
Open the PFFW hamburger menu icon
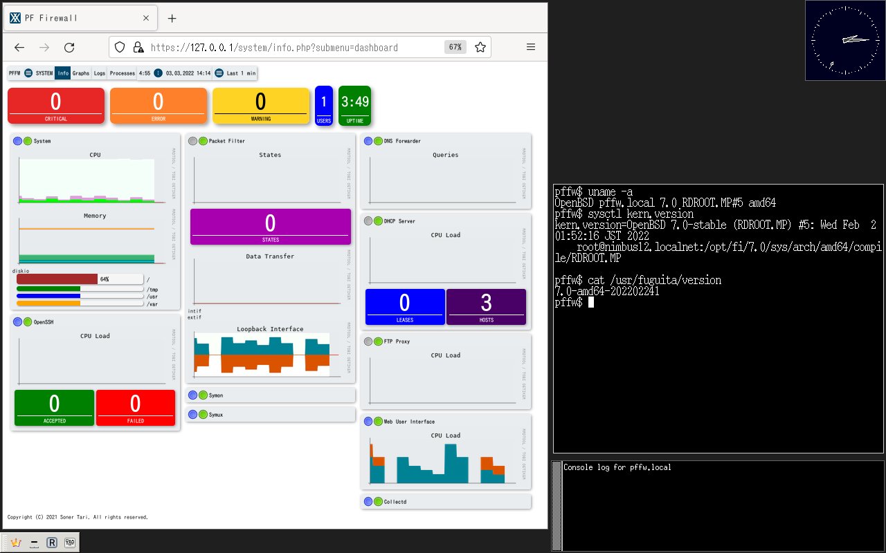pyautogui.click(x=28, y=73)
